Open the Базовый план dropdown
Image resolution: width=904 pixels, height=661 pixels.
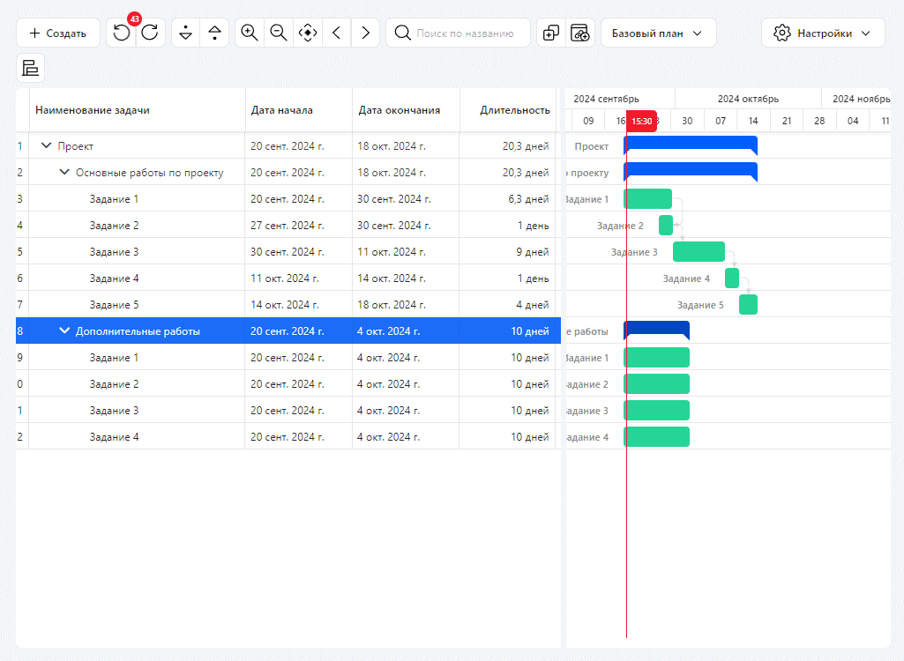pos(659,33)
